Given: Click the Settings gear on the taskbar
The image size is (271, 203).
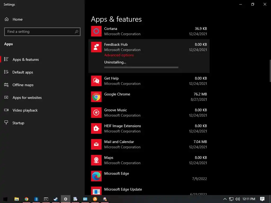Looking at the screenshot, I should point(66,199).
